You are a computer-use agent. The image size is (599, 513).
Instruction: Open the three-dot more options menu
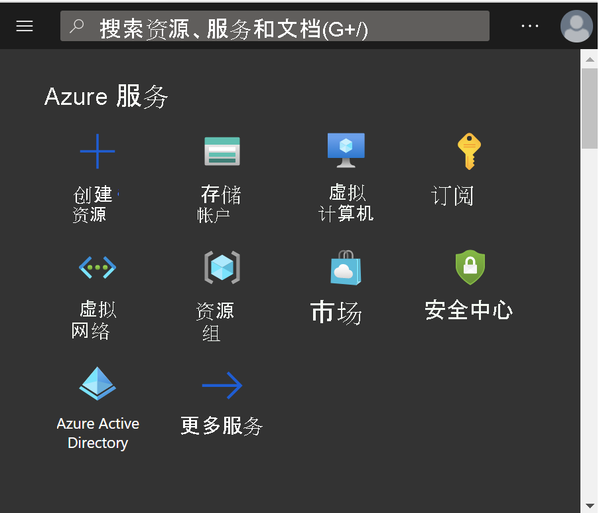530,26
